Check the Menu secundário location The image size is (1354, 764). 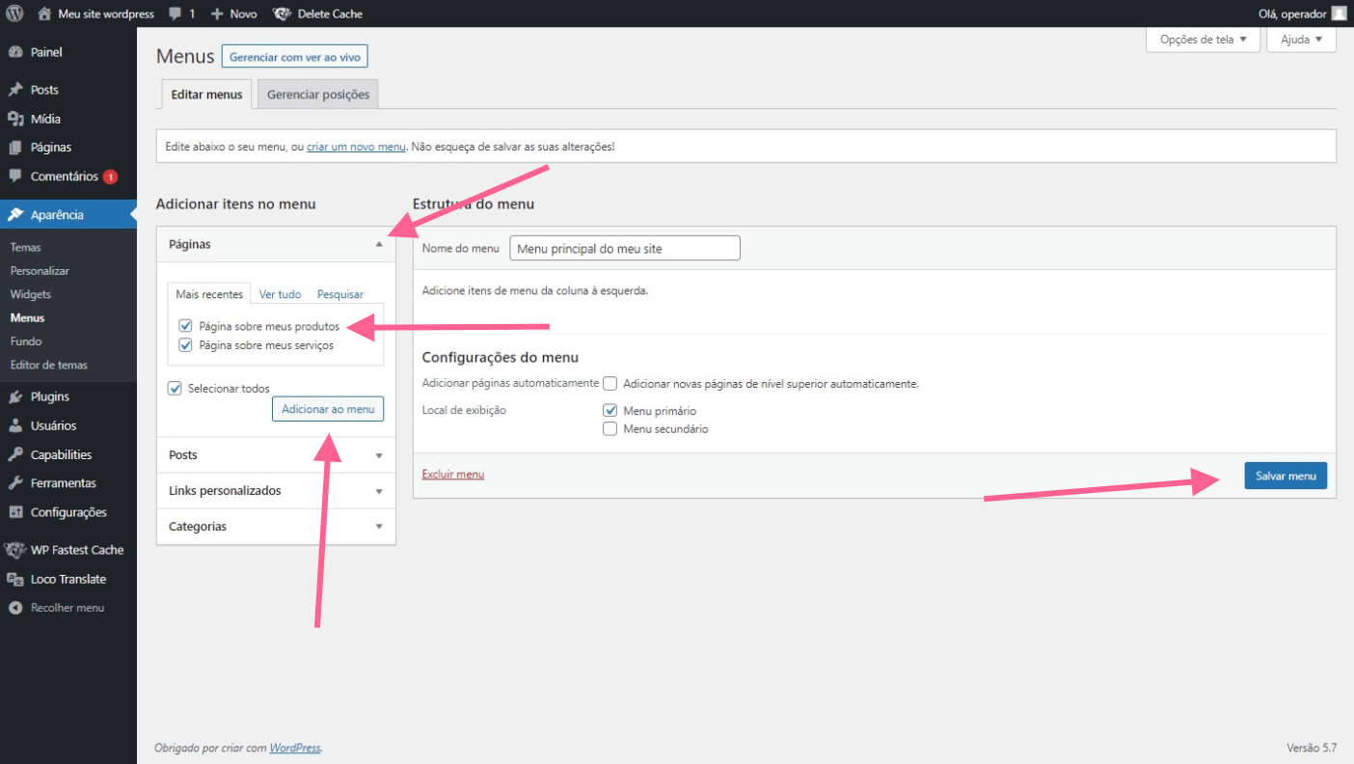[x=609, y=428]
